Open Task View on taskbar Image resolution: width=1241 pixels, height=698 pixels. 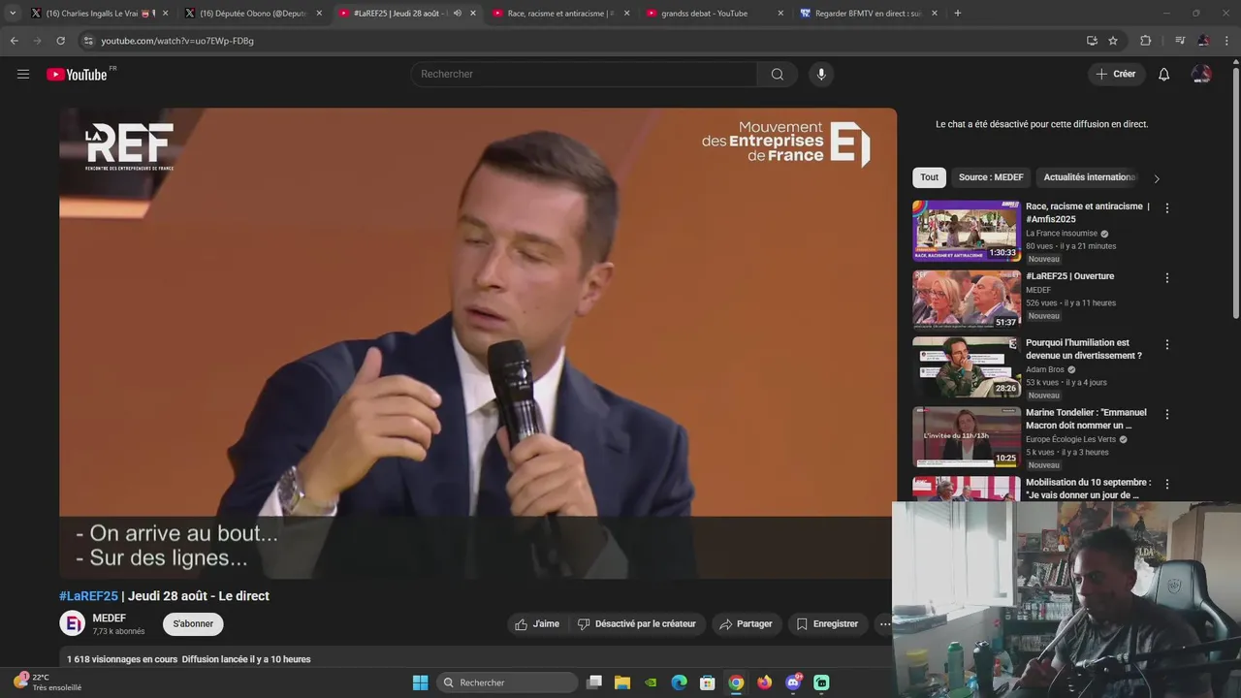(x=594, y=682)
